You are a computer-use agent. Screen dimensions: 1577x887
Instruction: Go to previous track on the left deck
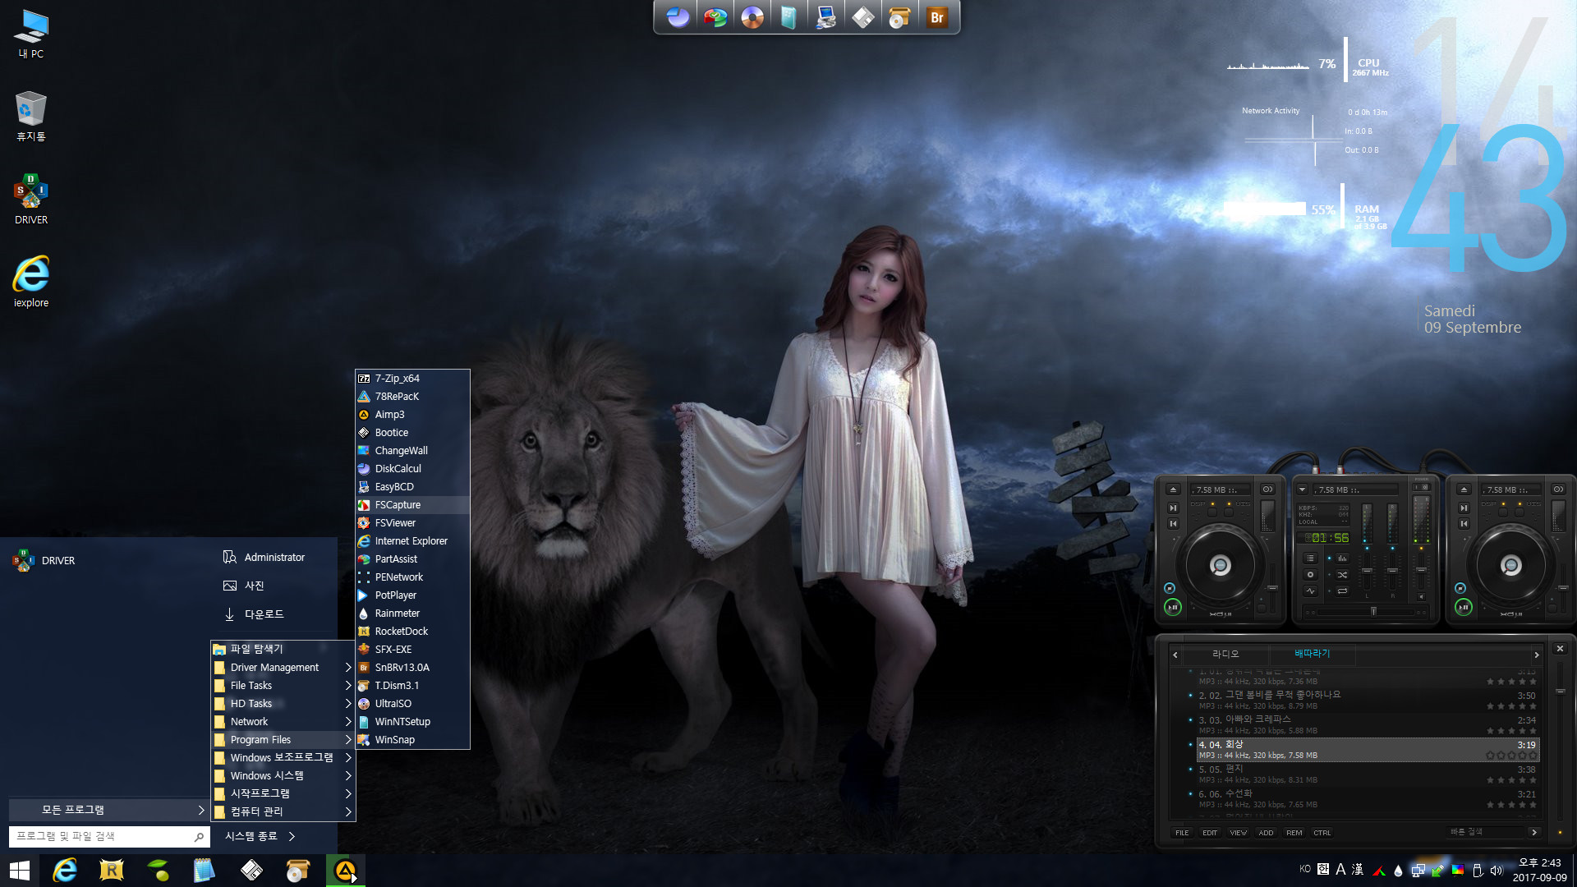point(1174,524)
